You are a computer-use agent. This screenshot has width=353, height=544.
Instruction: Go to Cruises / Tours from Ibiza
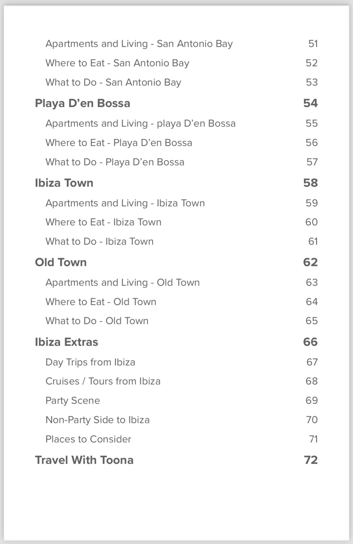[103, 381]
